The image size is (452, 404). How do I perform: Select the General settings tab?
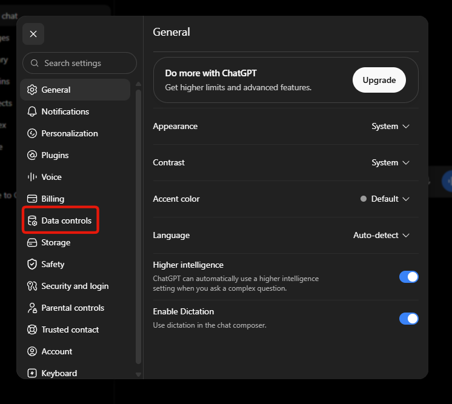click(75, 90)
